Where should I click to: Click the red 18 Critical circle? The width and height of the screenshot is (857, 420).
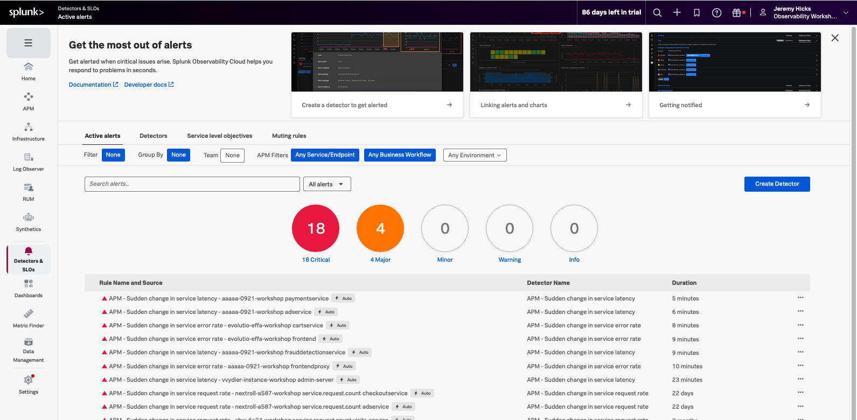tap(316, 228)
